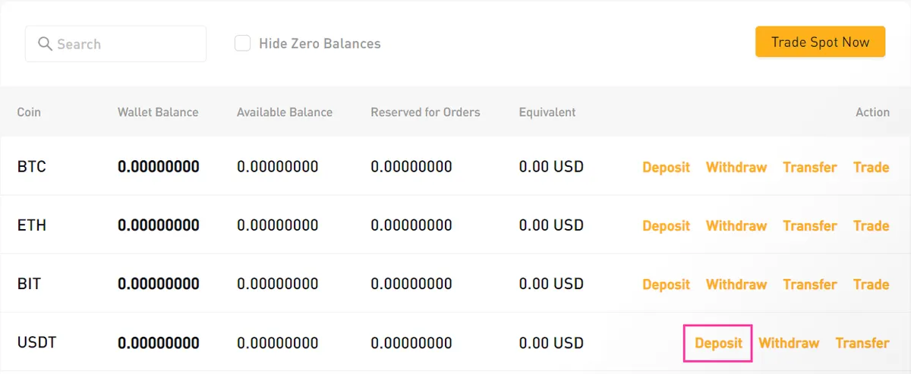This screenshot has width=911, height=374.
Task: Choose Transfer for USDT
Action: tap(862, 343)
